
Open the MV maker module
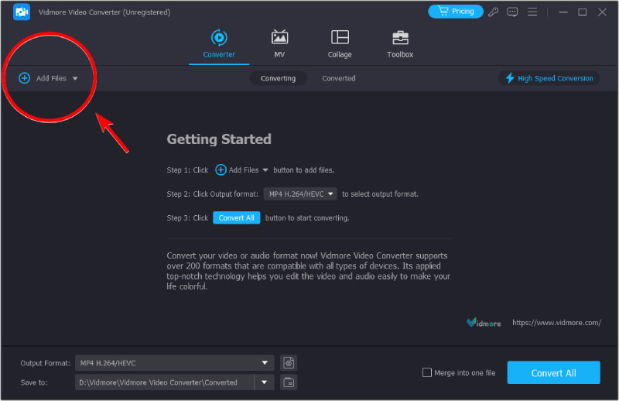[279, 43]
